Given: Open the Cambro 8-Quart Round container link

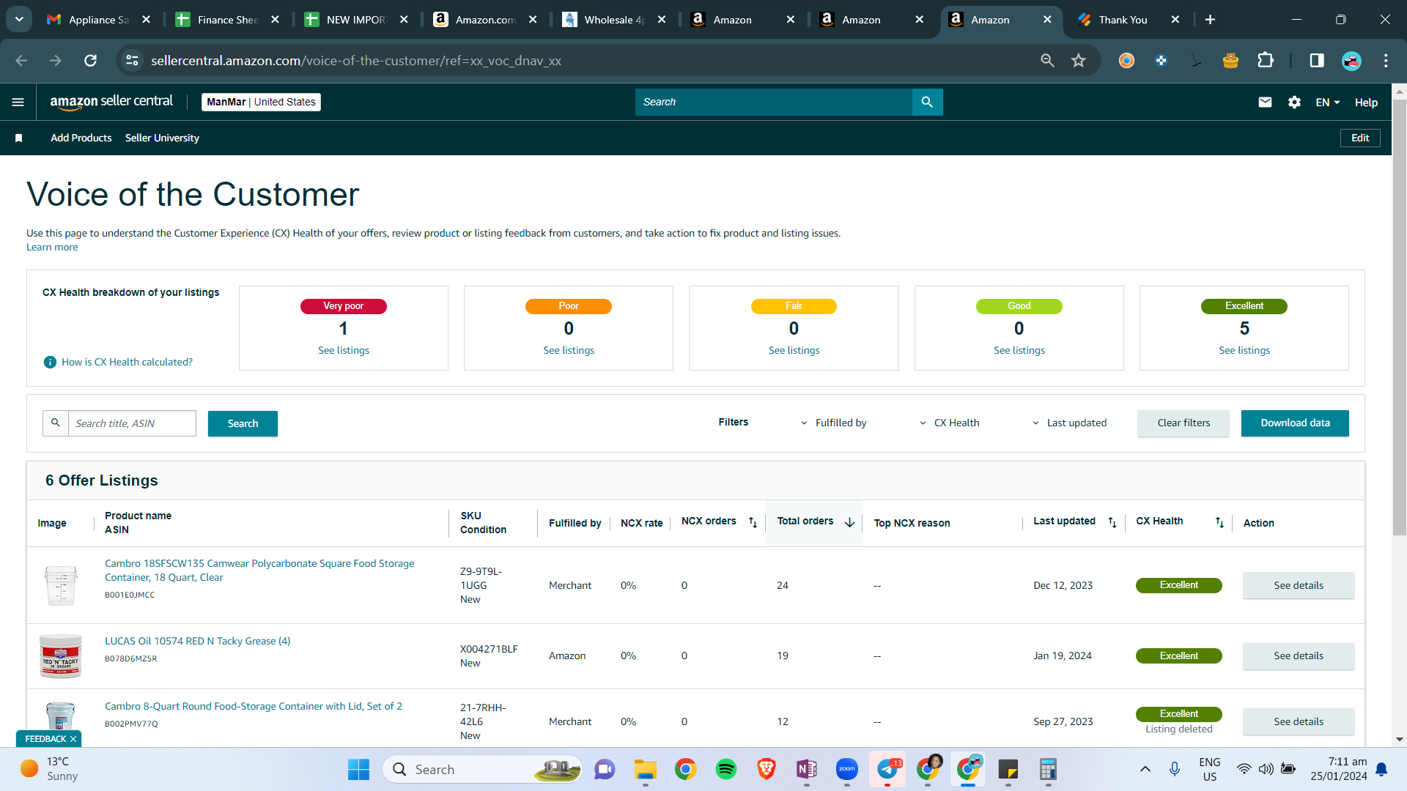Looking at the screenshot, I should click(x=254, y=706).
